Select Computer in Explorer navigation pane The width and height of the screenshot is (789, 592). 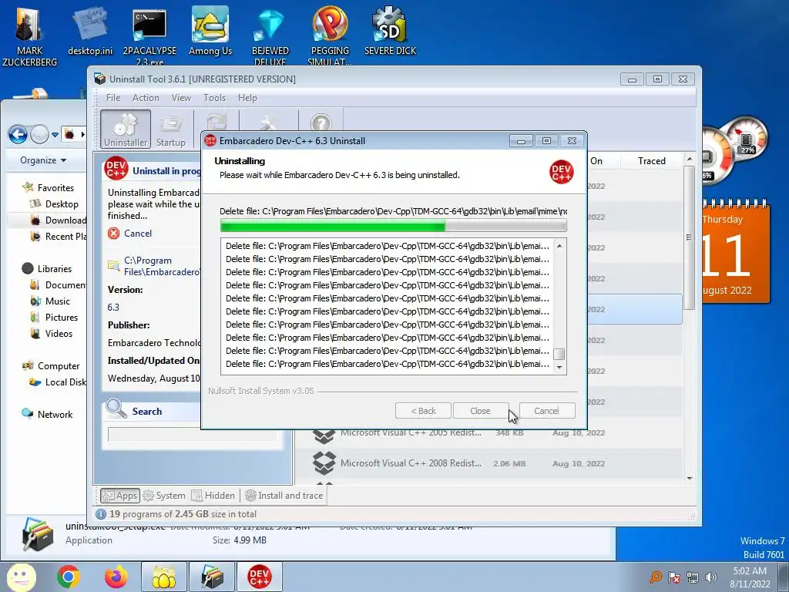tap(52, 366)
